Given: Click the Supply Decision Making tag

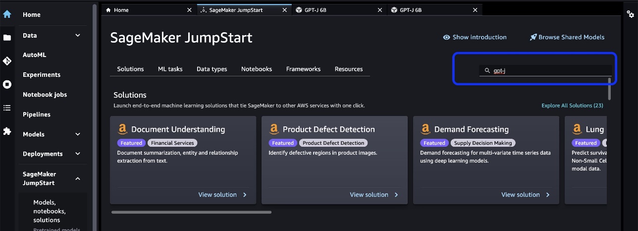Looking at the screenshot, I should coord(482,143).
